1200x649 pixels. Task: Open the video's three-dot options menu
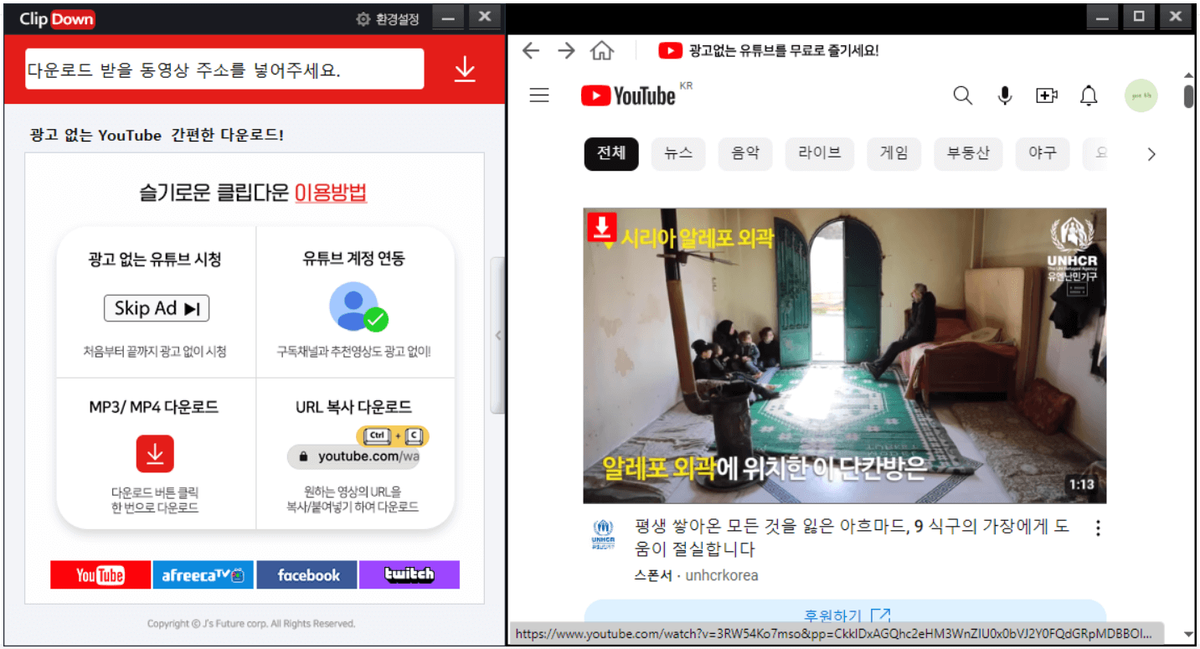(x=1098, y=528)
